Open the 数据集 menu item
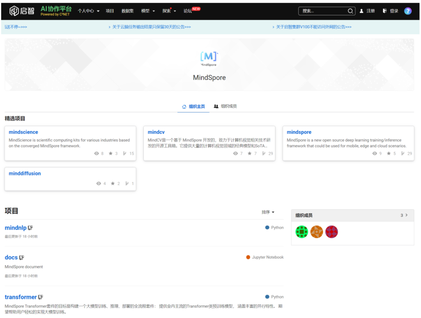The width and height of the screenshot is (421, 318). tap(127, 11)
